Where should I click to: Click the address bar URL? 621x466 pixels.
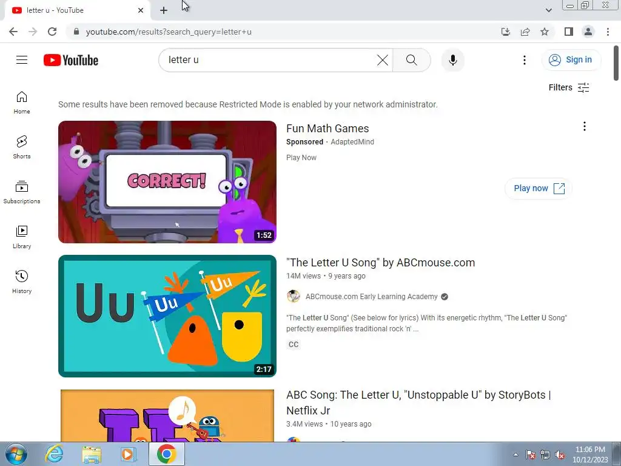[169, 32]
